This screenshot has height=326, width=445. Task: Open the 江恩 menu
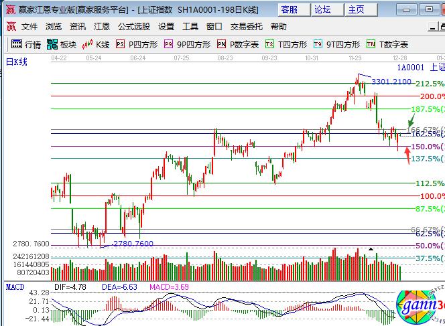(x=102, y=27)
